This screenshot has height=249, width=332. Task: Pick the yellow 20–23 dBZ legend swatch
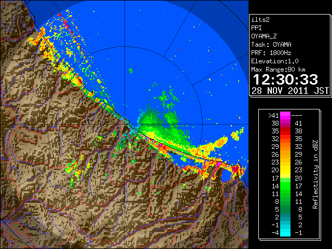pyautogui.click(x=285, y=170)
